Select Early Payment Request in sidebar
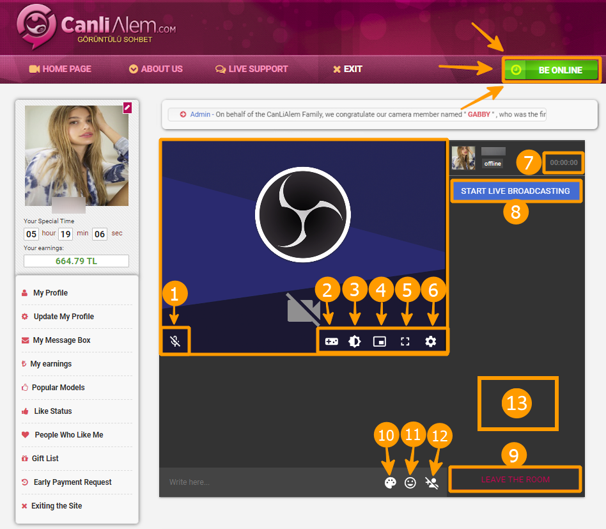This screenshot has height=529, width=606. [72, 482]
